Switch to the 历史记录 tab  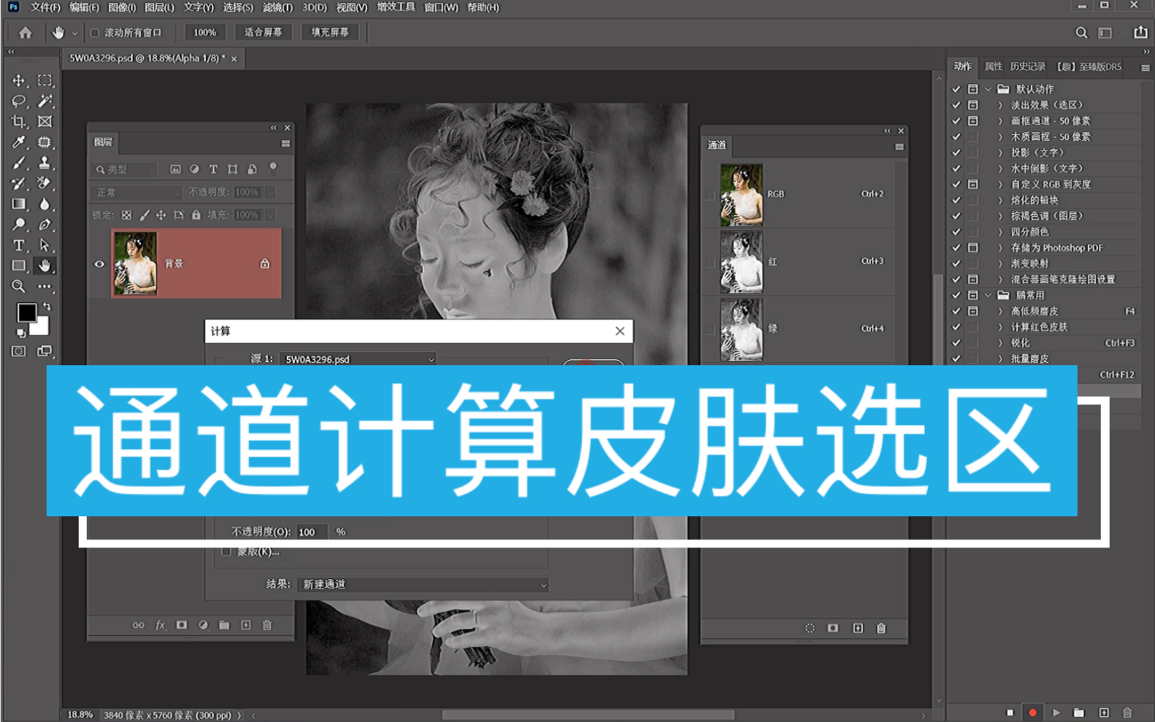1028,66
